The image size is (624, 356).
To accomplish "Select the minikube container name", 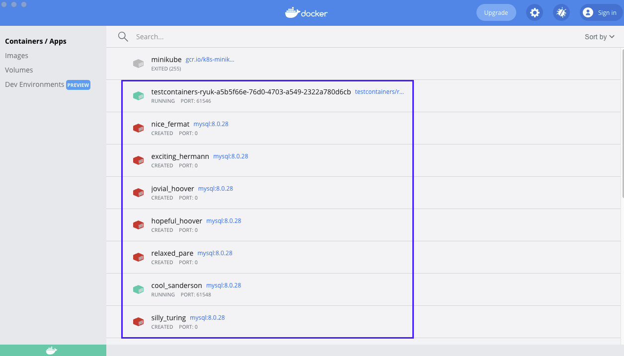I will [x=166, y=60].
